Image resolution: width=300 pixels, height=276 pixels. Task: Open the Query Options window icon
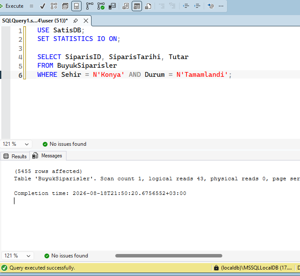coord(65,6)
